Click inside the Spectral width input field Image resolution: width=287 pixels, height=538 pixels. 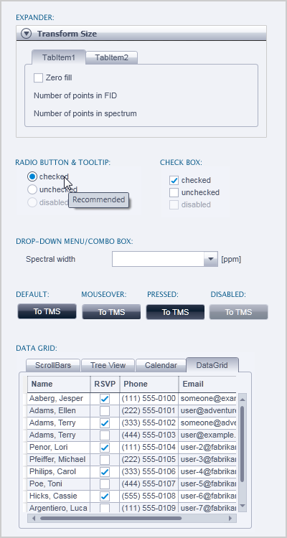159,259
